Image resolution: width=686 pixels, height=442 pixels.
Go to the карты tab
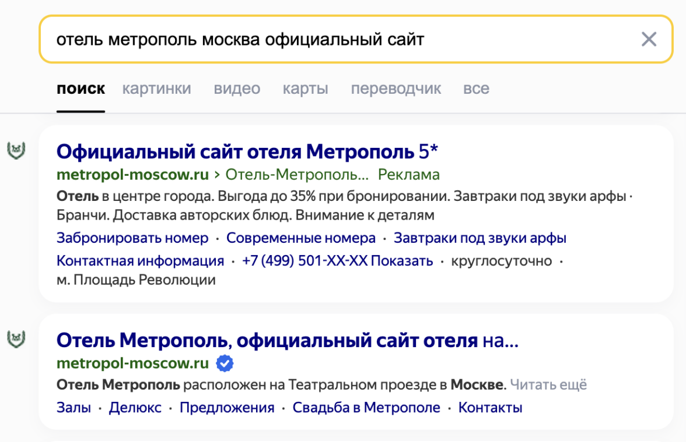tap(305, 89)
